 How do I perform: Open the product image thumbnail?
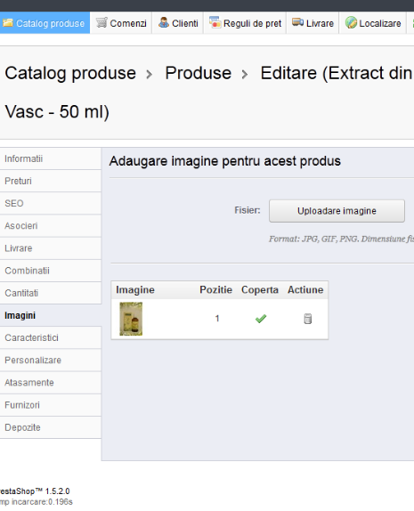click(x=131, y=319)
